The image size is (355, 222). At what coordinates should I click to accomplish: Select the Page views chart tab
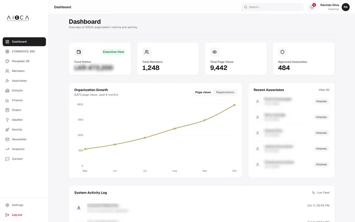pos(203,92)
